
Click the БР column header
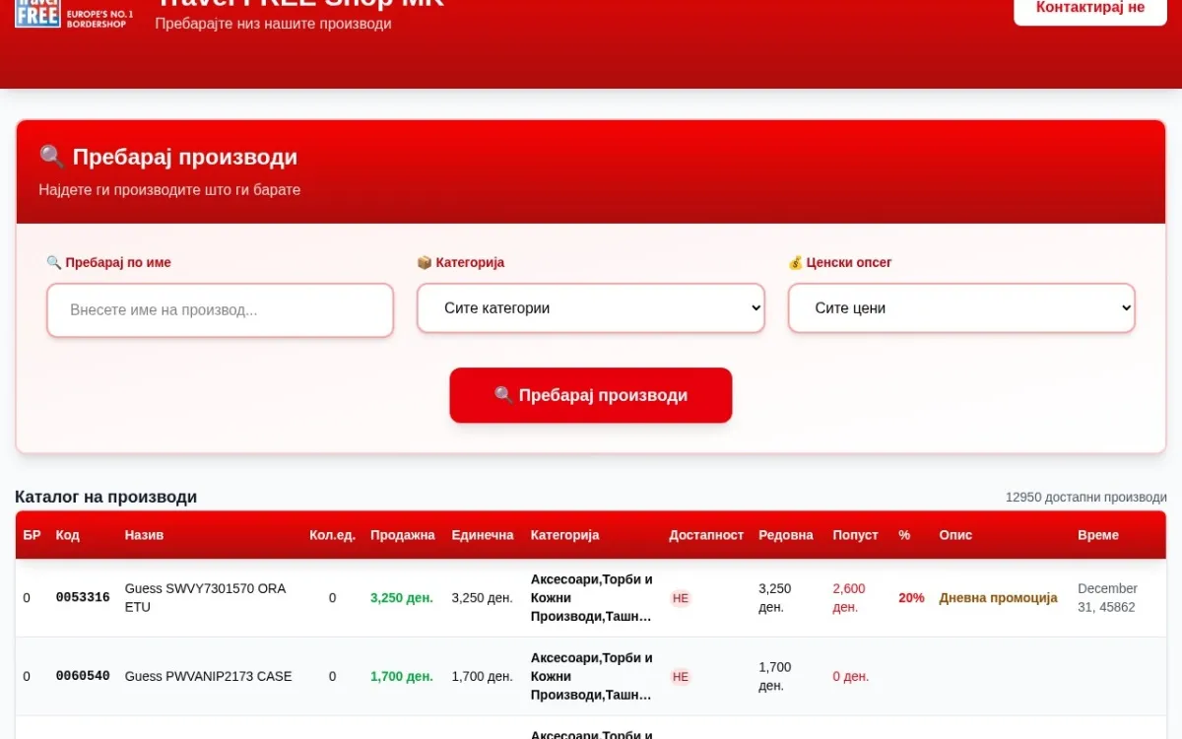[33, 535]
